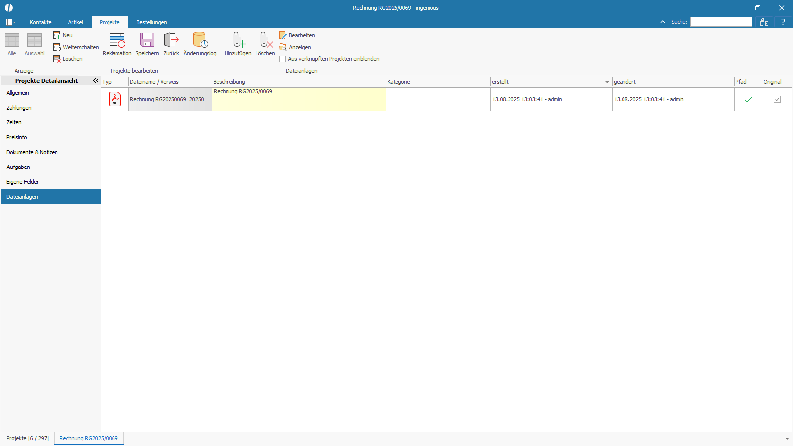793x446 pixels.
Task: Click the binoculars search icon
Action: (764, 22)
